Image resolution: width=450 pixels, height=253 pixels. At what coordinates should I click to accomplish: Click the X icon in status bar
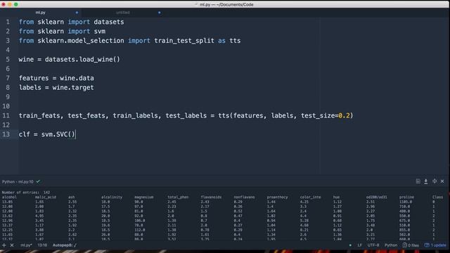coord(12,245)
